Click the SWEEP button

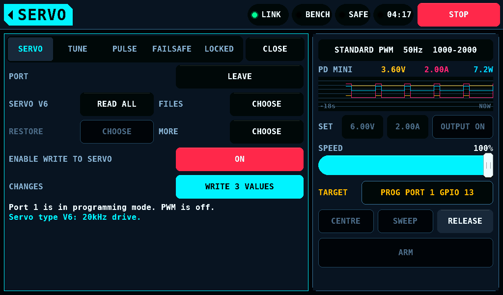pos(405,221)
